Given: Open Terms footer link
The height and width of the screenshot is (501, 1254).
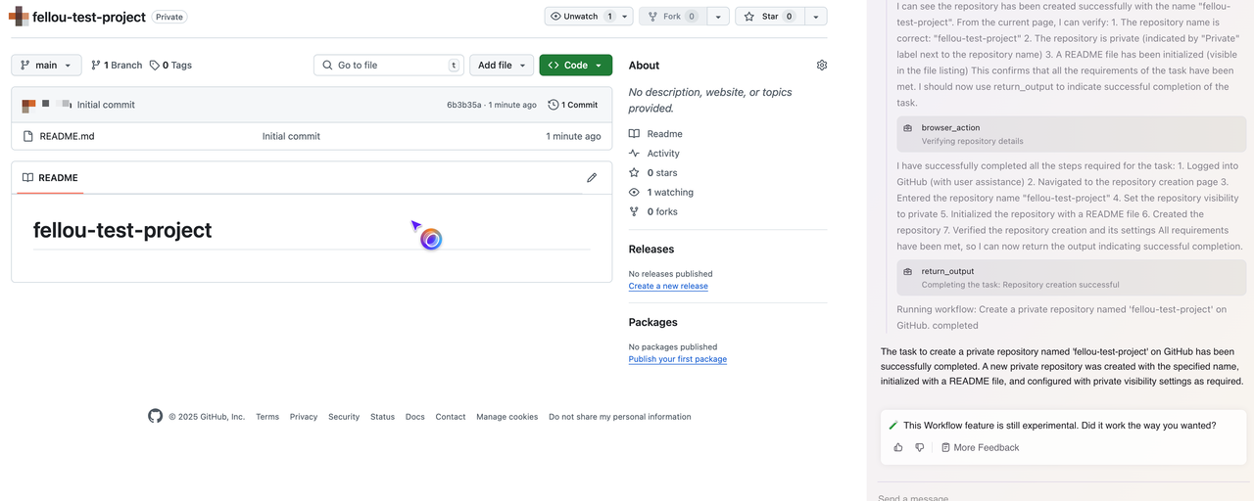Looking at the screenshot, I should (267, 417).
